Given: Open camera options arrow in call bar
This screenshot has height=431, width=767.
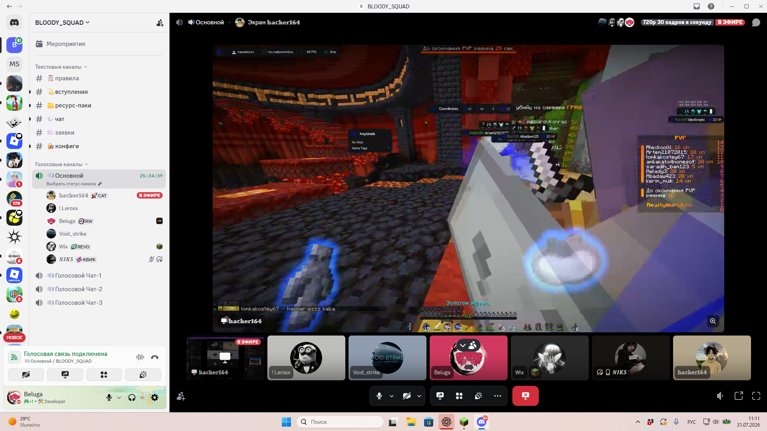Looking at the screenshot, I should (419, 396).
